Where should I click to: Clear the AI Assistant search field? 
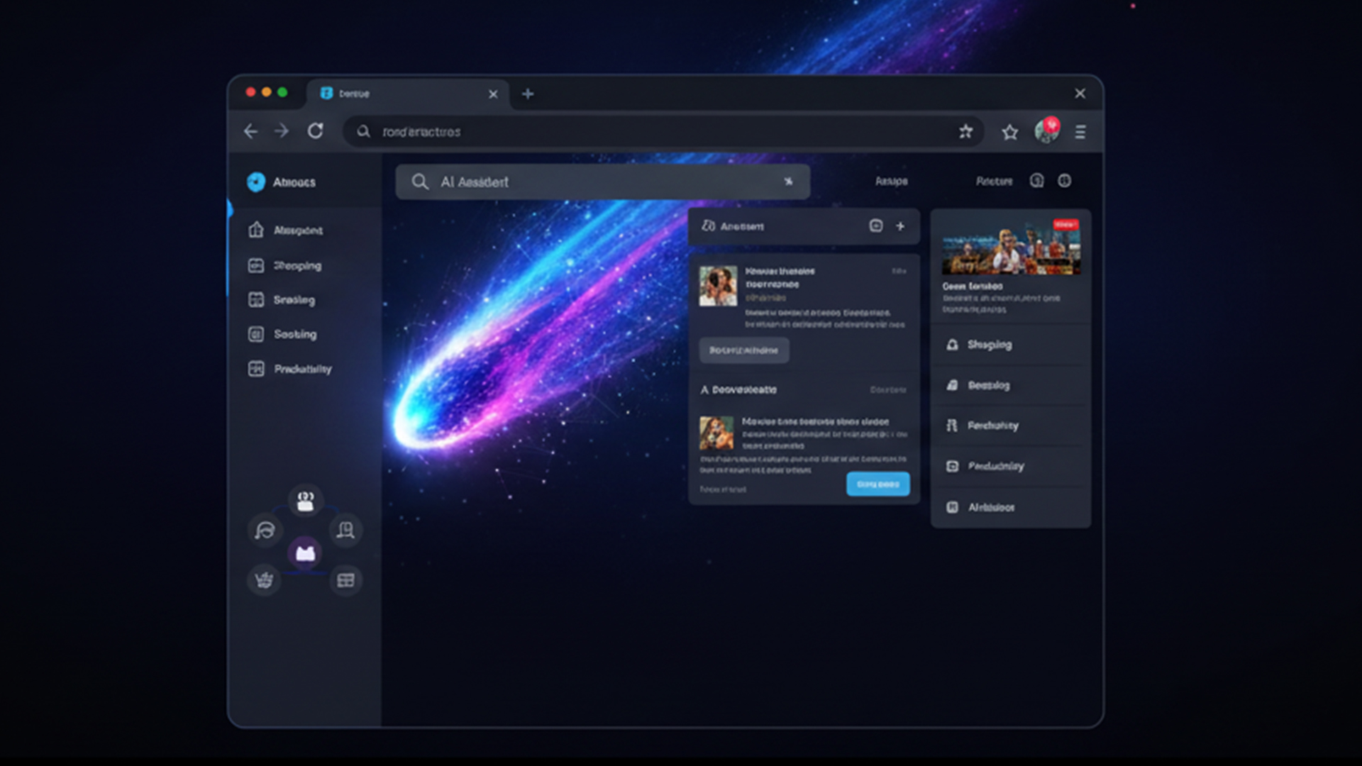click(x=788, y=182)
